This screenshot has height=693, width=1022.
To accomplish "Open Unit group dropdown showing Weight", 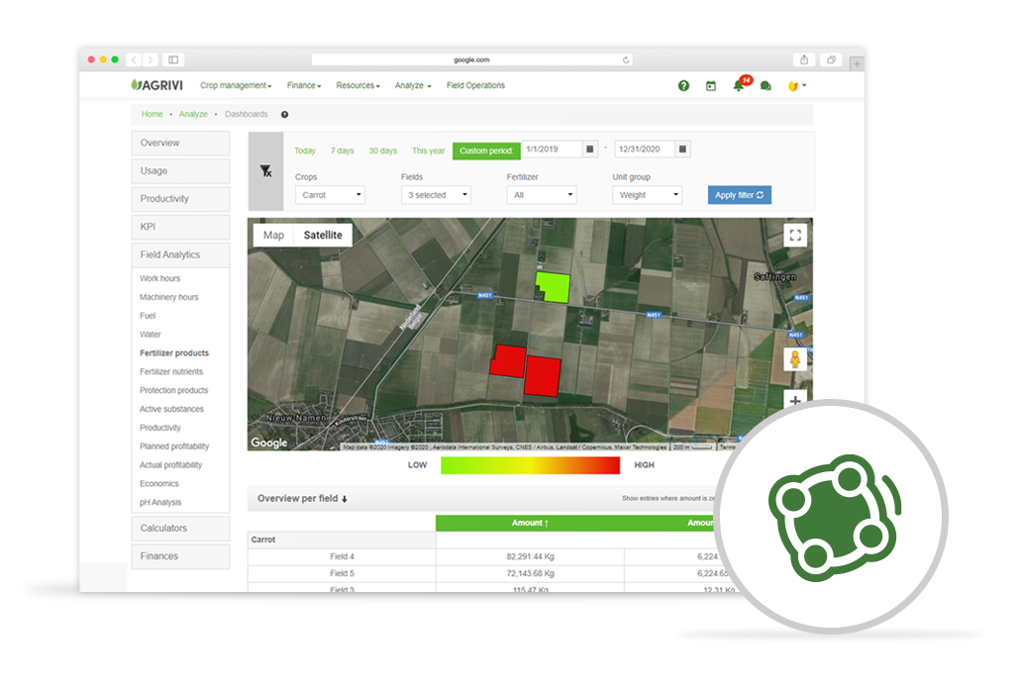I will 648,195.
